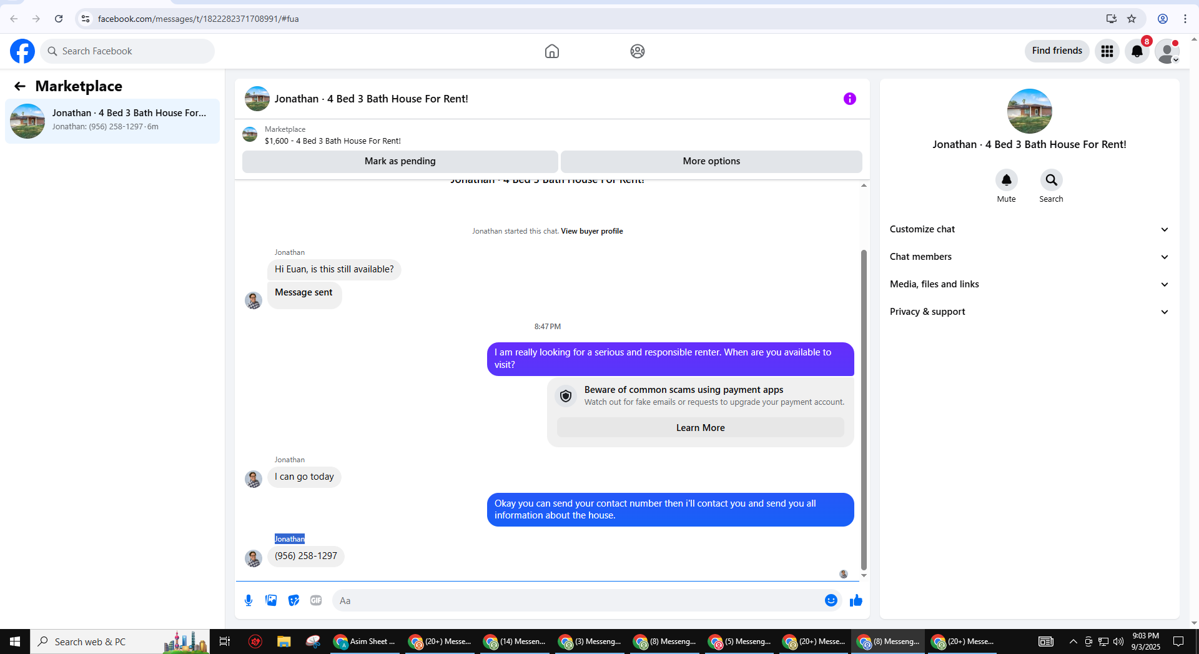
Task: Open More options for the listing
Action: coord(711,161)
